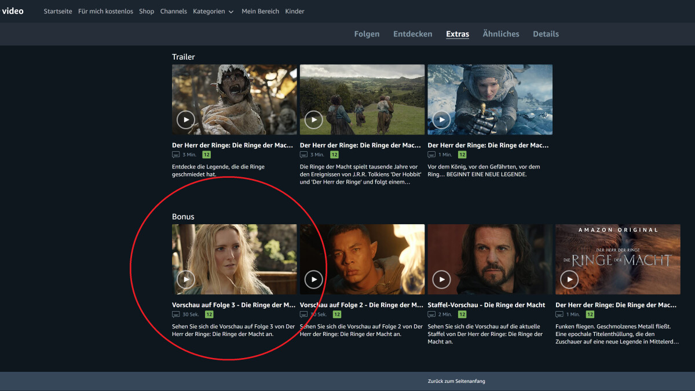Play the Galadriel ice climbing trailer
Screen dimensions: 695x391
coord(442,120)
